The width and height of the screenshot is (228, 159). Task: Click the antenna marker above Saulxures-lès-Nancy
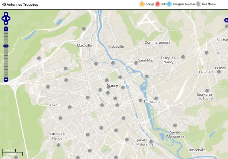click(207, 91)
